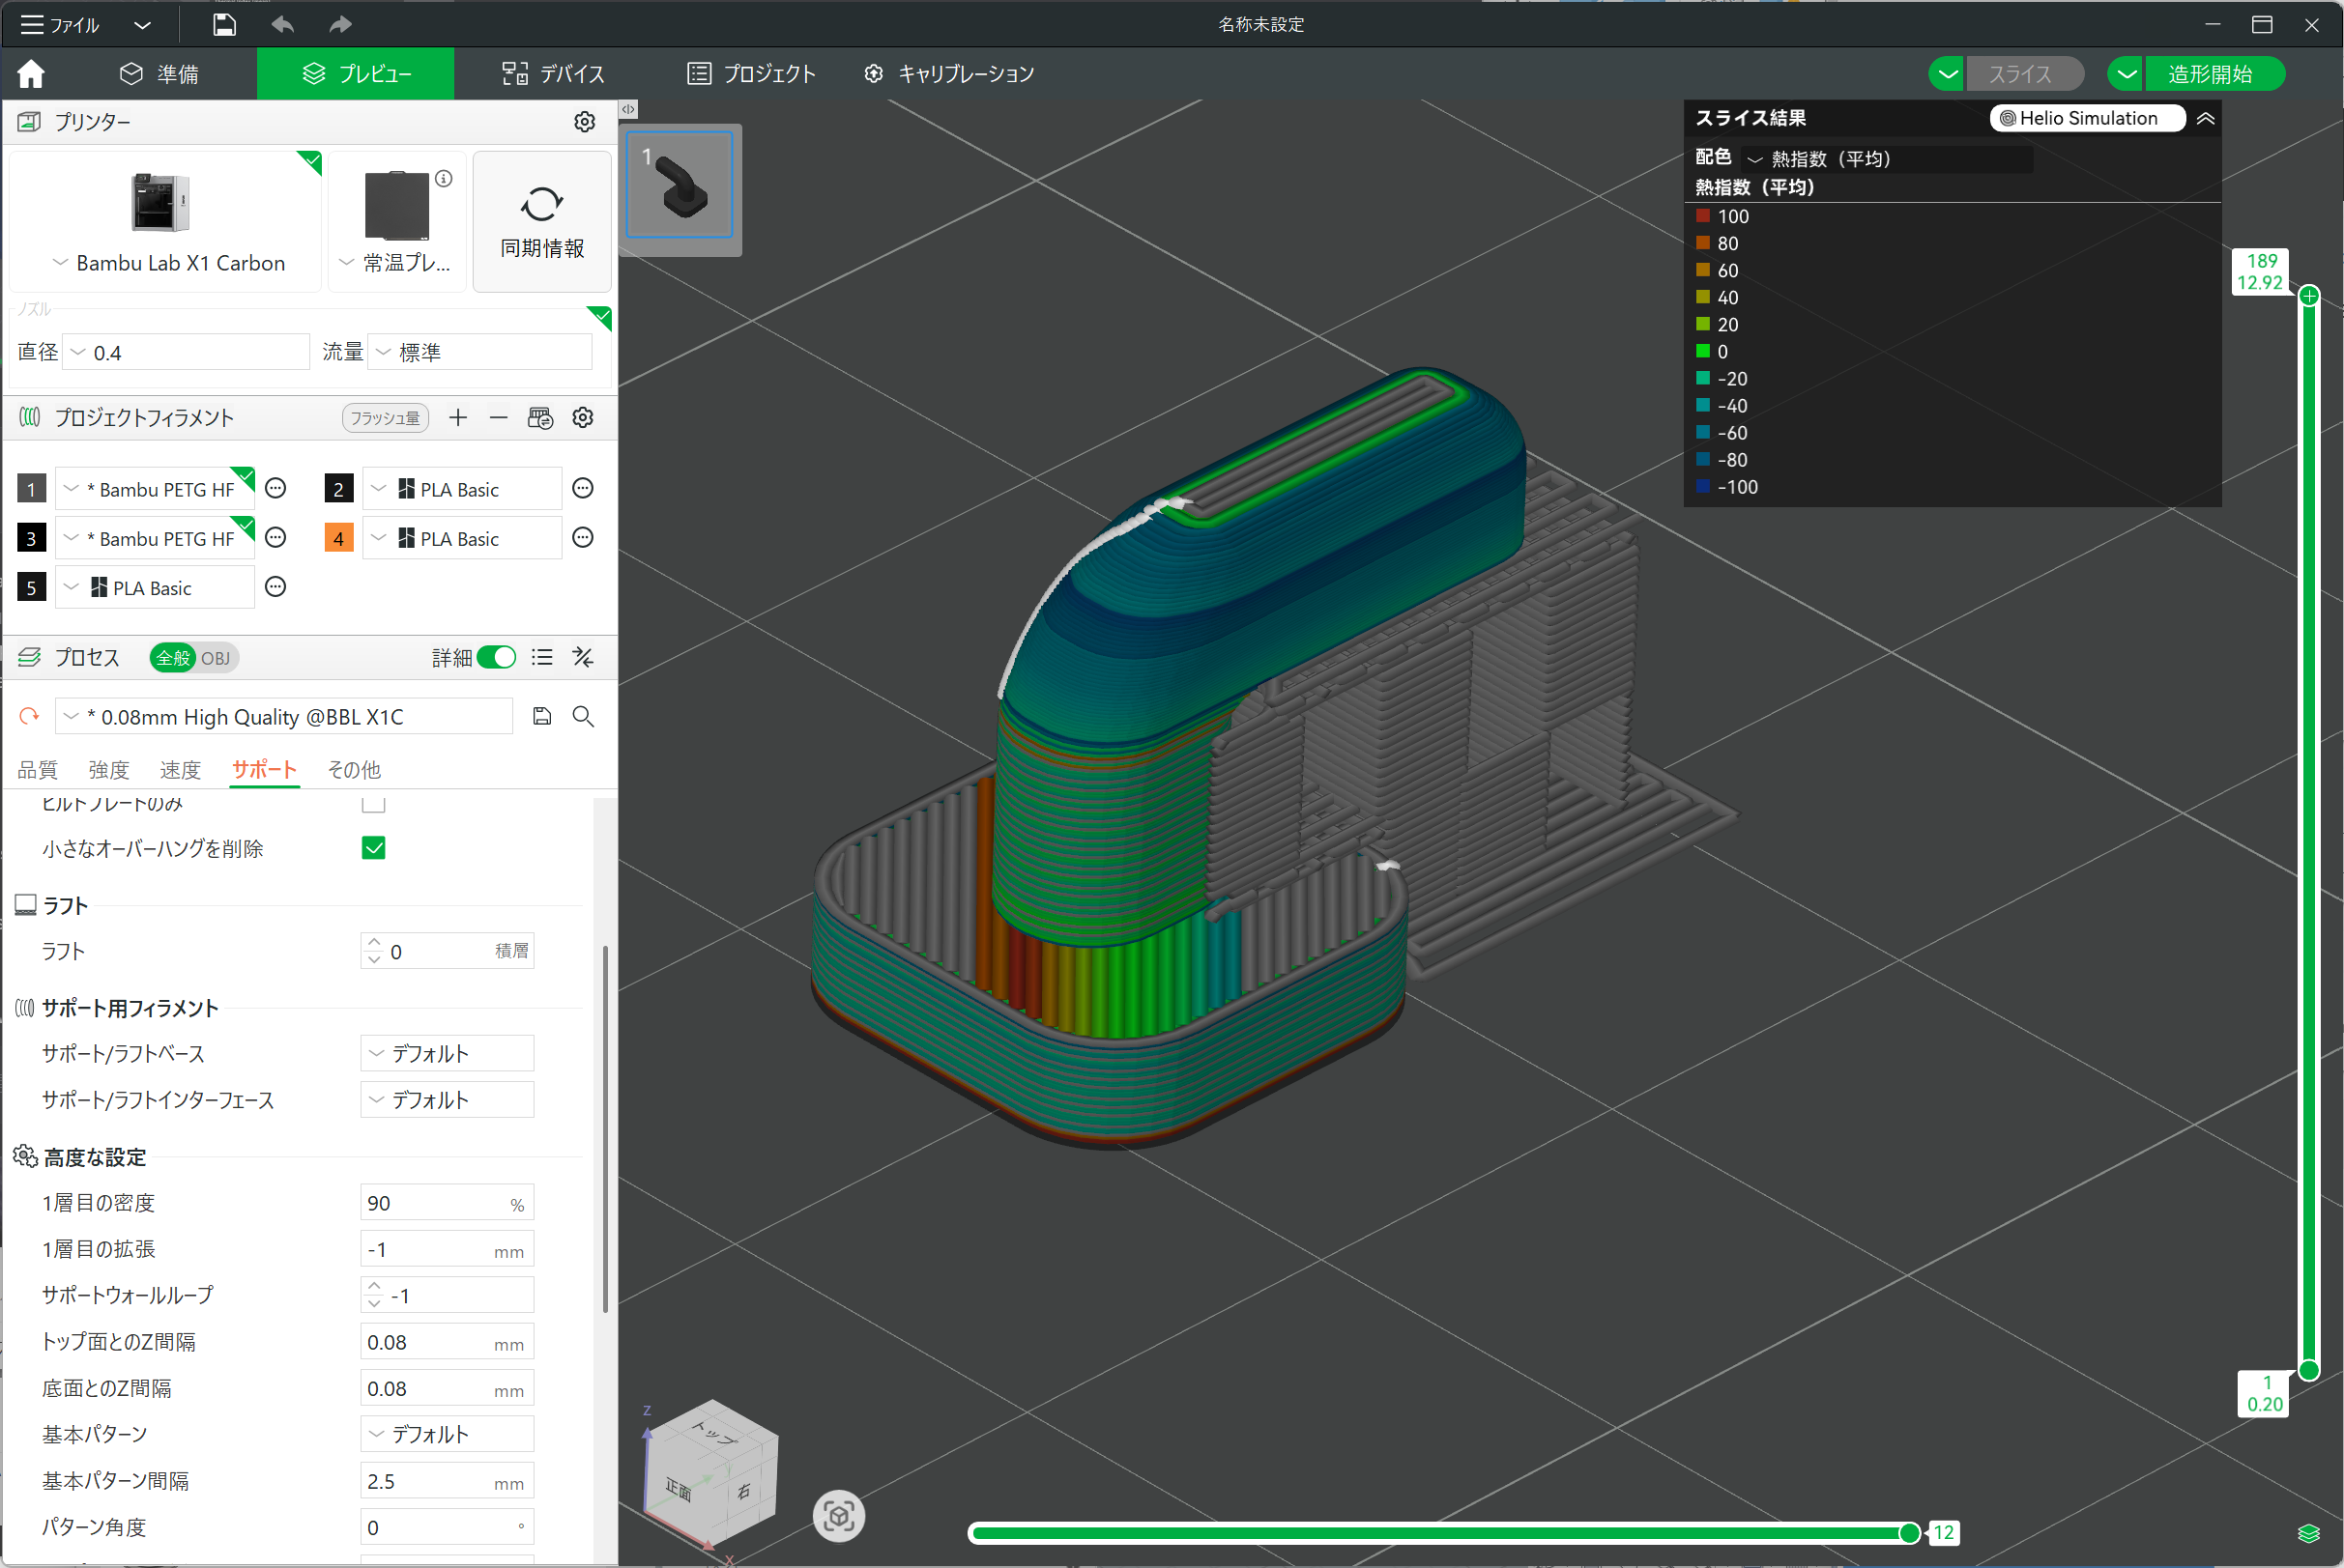The image size is (2344, 1568).
Task: Click the undo arrow icon
Action: 283,24
